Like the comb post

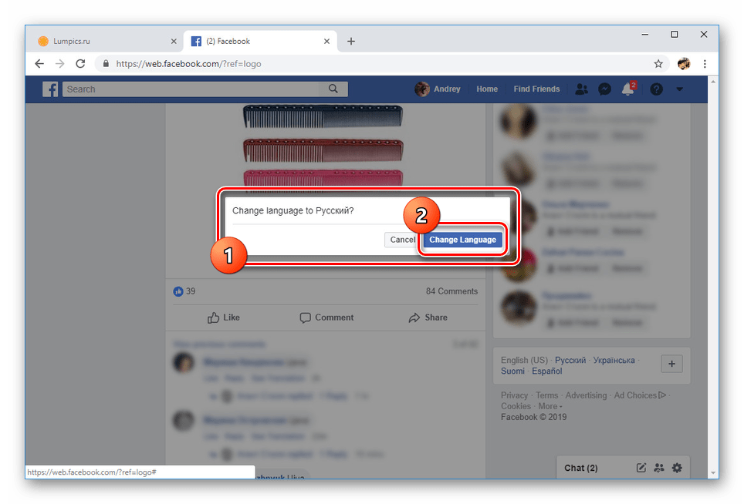tap(224, 318)
